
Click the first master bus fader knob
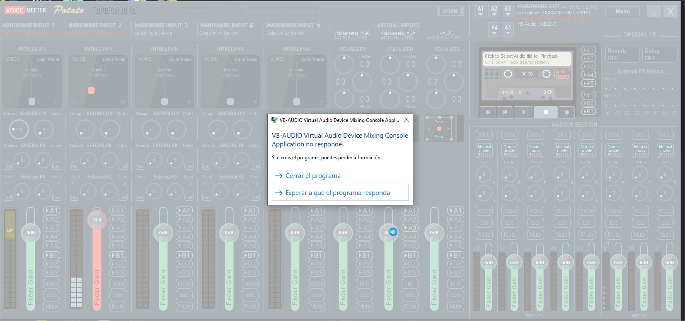point(489,262)
